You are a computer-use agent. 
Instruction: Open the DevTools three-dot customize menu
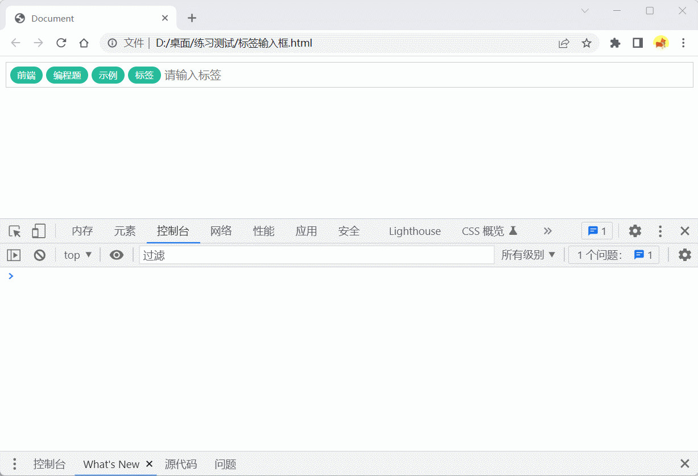(x=659, y=231)
